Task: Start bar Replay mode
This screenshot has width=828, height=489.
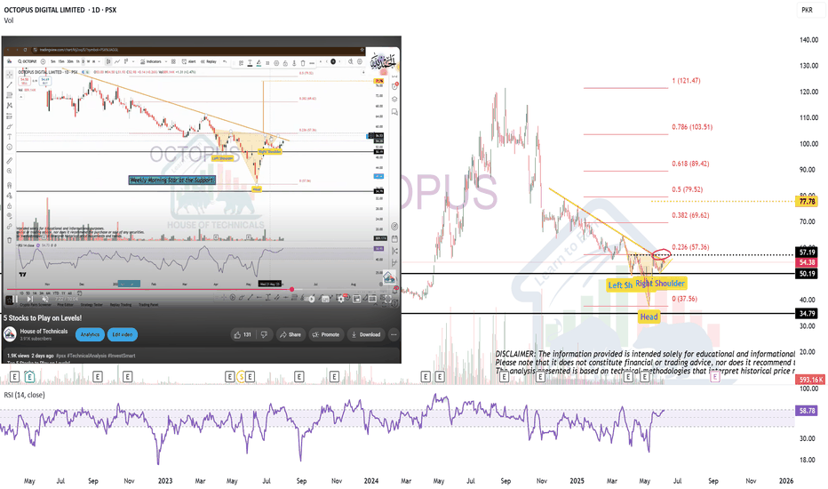Action: (x=210, y=61)
